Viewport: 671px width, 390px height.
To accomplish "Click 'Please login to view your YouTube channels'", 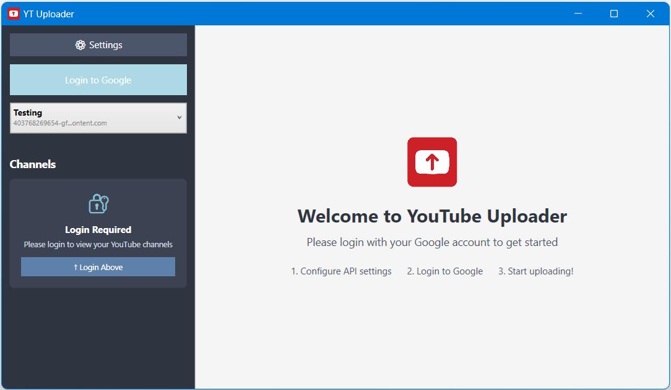I will pyautogui.click(x=98, y=244).
